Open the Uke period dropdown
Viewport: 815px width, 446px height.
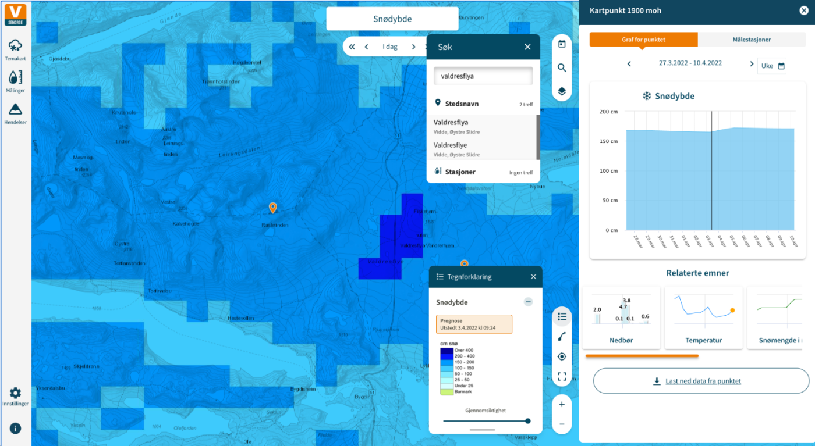pos(772,66)
